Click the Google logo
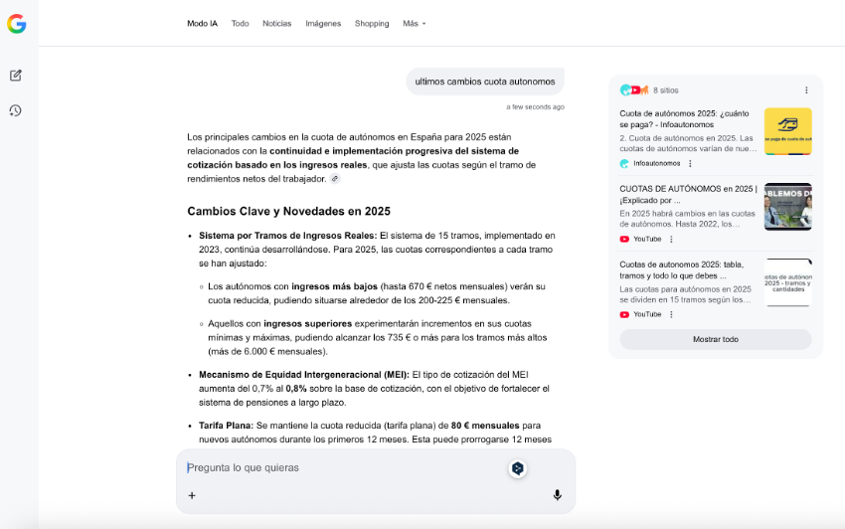845x529 pixels. point(17,24)
